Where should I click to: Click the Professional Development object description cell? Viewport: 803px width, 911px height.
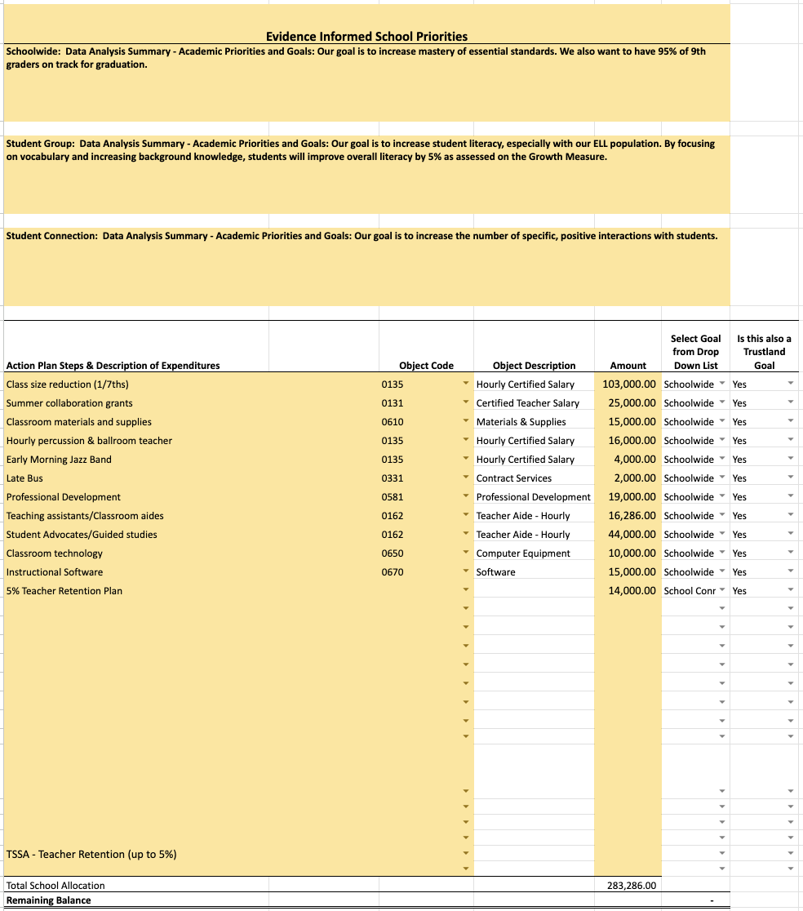(533, 497)
